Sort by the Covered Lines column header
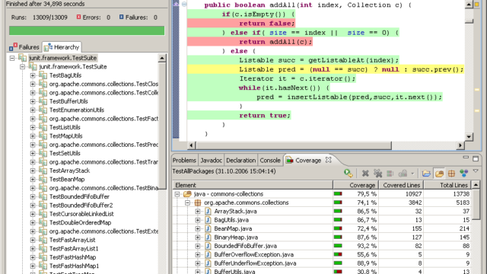The width and height of the screenshot is (487, 274). coord(401,185)
